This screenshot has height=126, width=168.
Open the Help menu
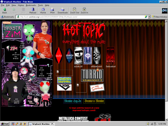pyautogui.click(x=47, y=5)
